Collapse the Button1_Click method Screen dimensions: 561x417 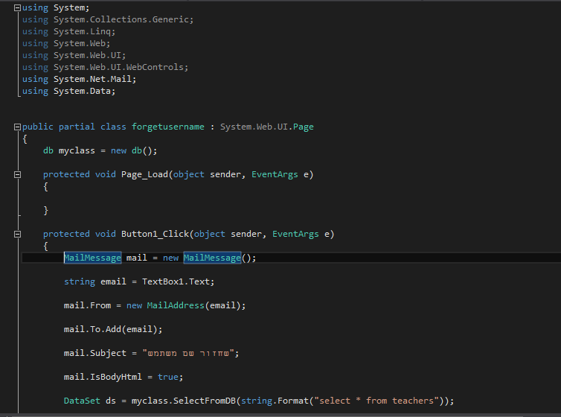pyautogui.click(x=17, y=234)
